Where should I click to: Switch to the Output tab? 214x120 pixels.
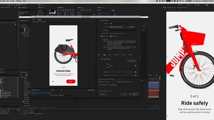[39, 19]
